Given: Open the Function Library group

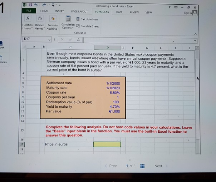Looking at the screenshot, I should [x=27, y=23].
